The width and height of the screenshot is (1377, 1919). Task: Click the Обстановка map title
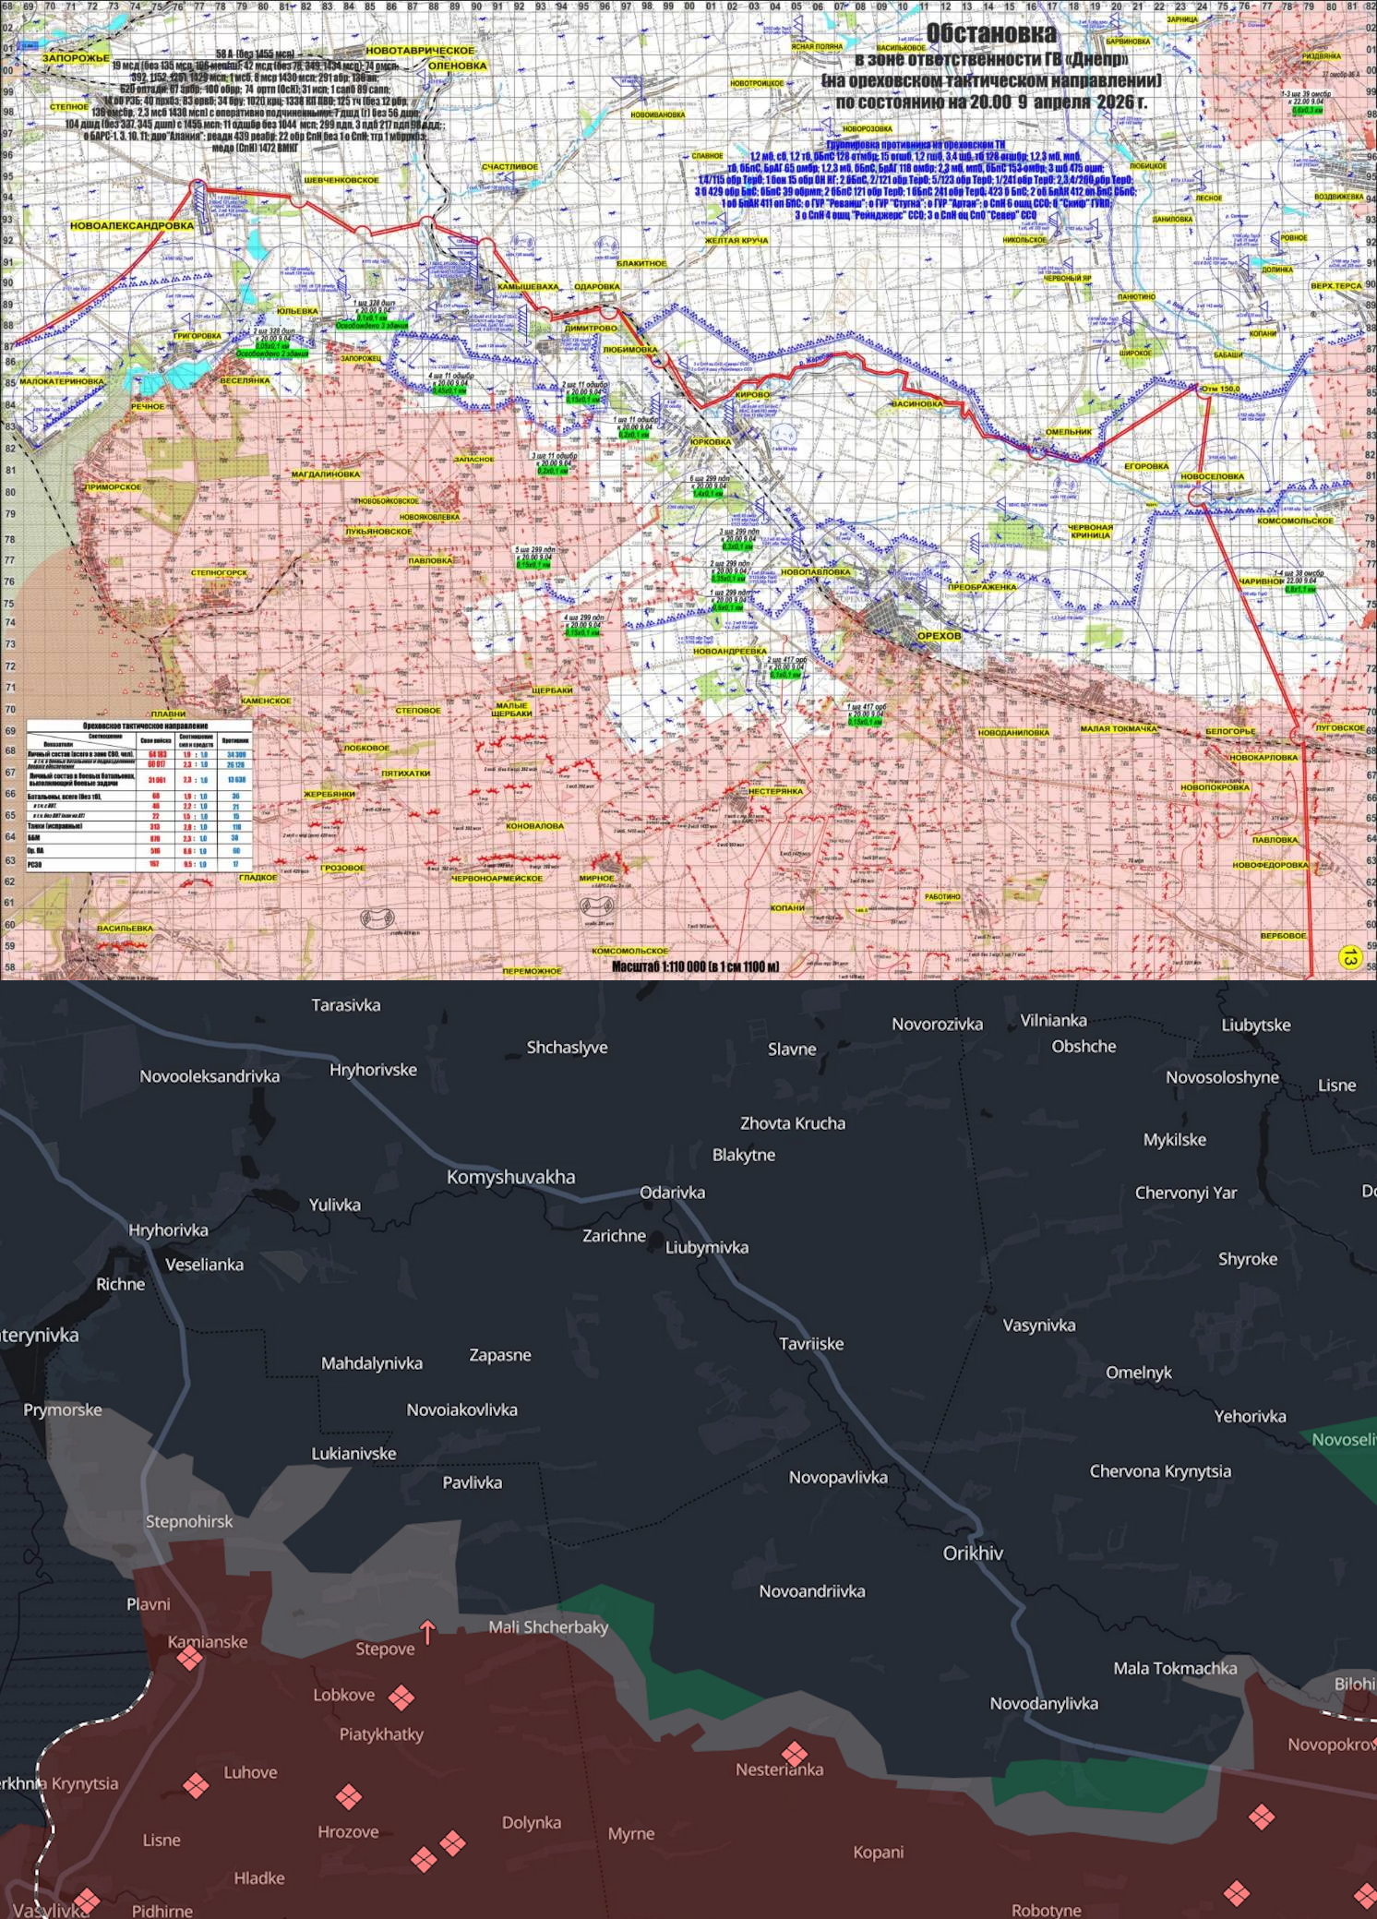(990, 34)
